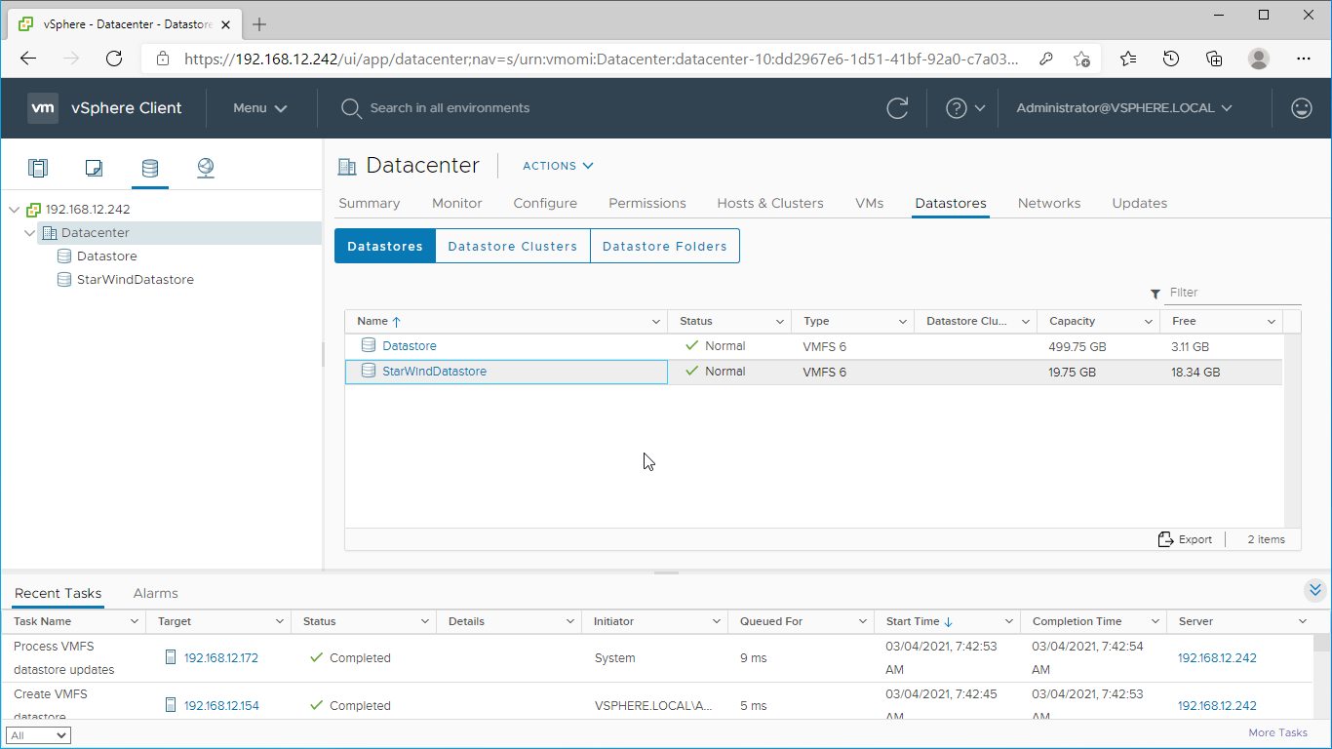Screen dimensions: 1332x749
Task: Switch to the Summary tab
Action: click(x=369, y=203)
